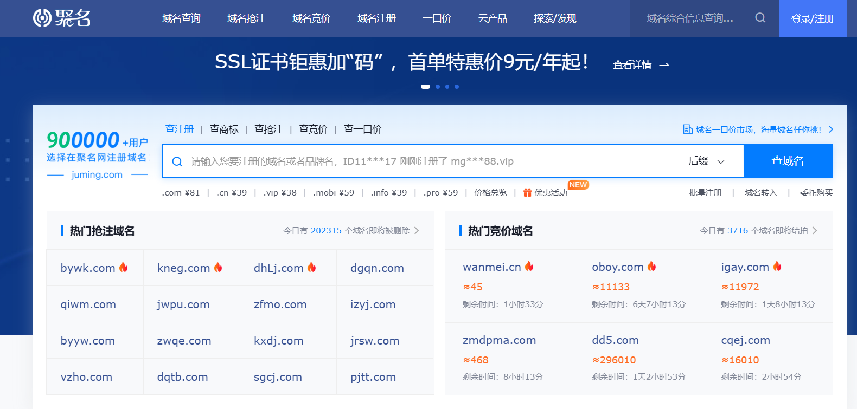Open the 域名竞价 nav menu
The image size is (857, 409).
point(312,18)
